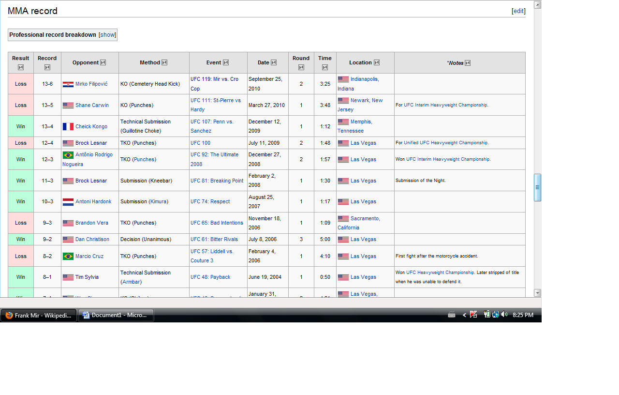The height and width of the screenshot is (395, 619).
Task: Open UFC 48: Payback event link
Action: tap(210, 277)
